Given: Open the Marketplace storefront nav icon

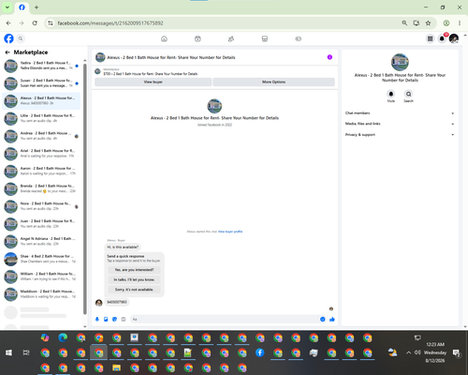Looking at the screenshot, I should coord(265,38).
